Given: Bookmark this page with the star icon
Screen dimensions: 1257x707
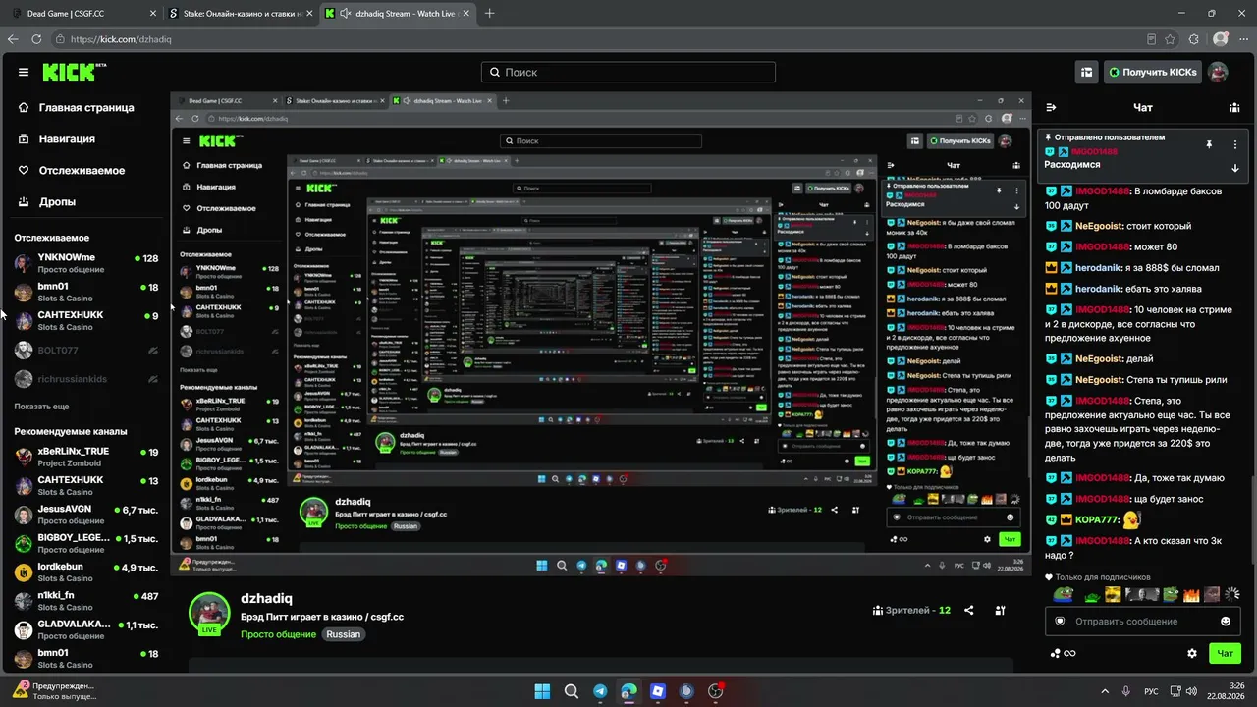Looking at the screenshot, I should (x=1171, y=39).
